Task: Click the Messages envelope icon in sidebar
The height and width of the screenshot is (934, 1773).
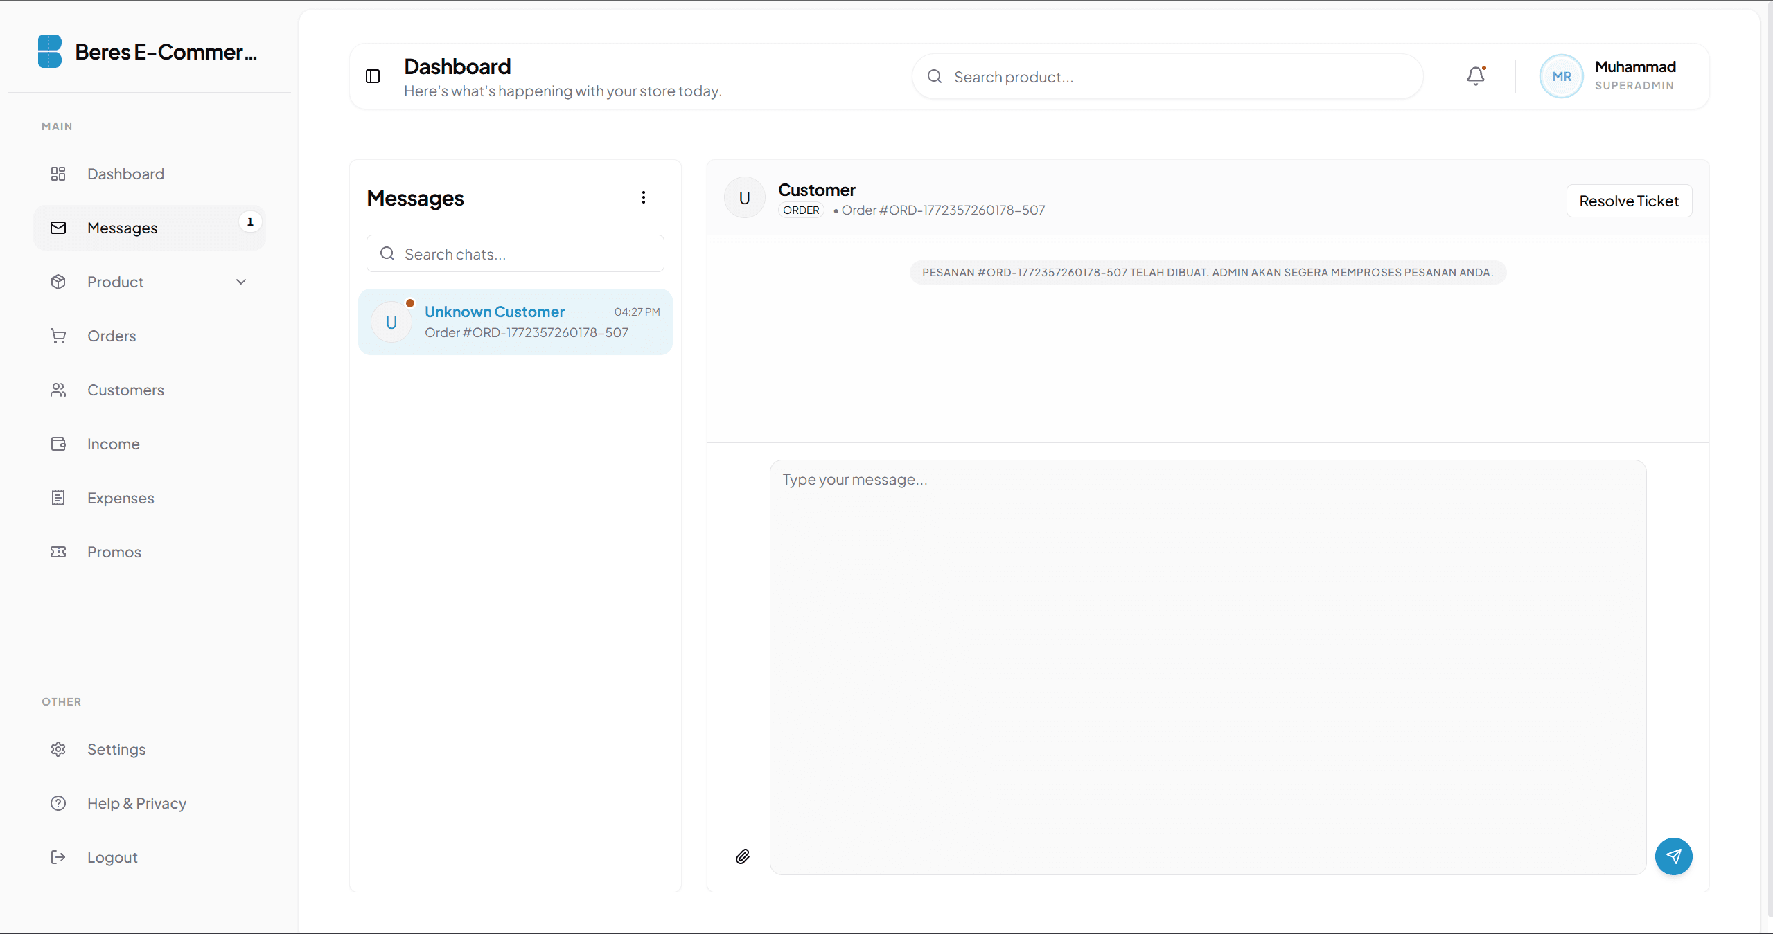Action: [58, 228]
